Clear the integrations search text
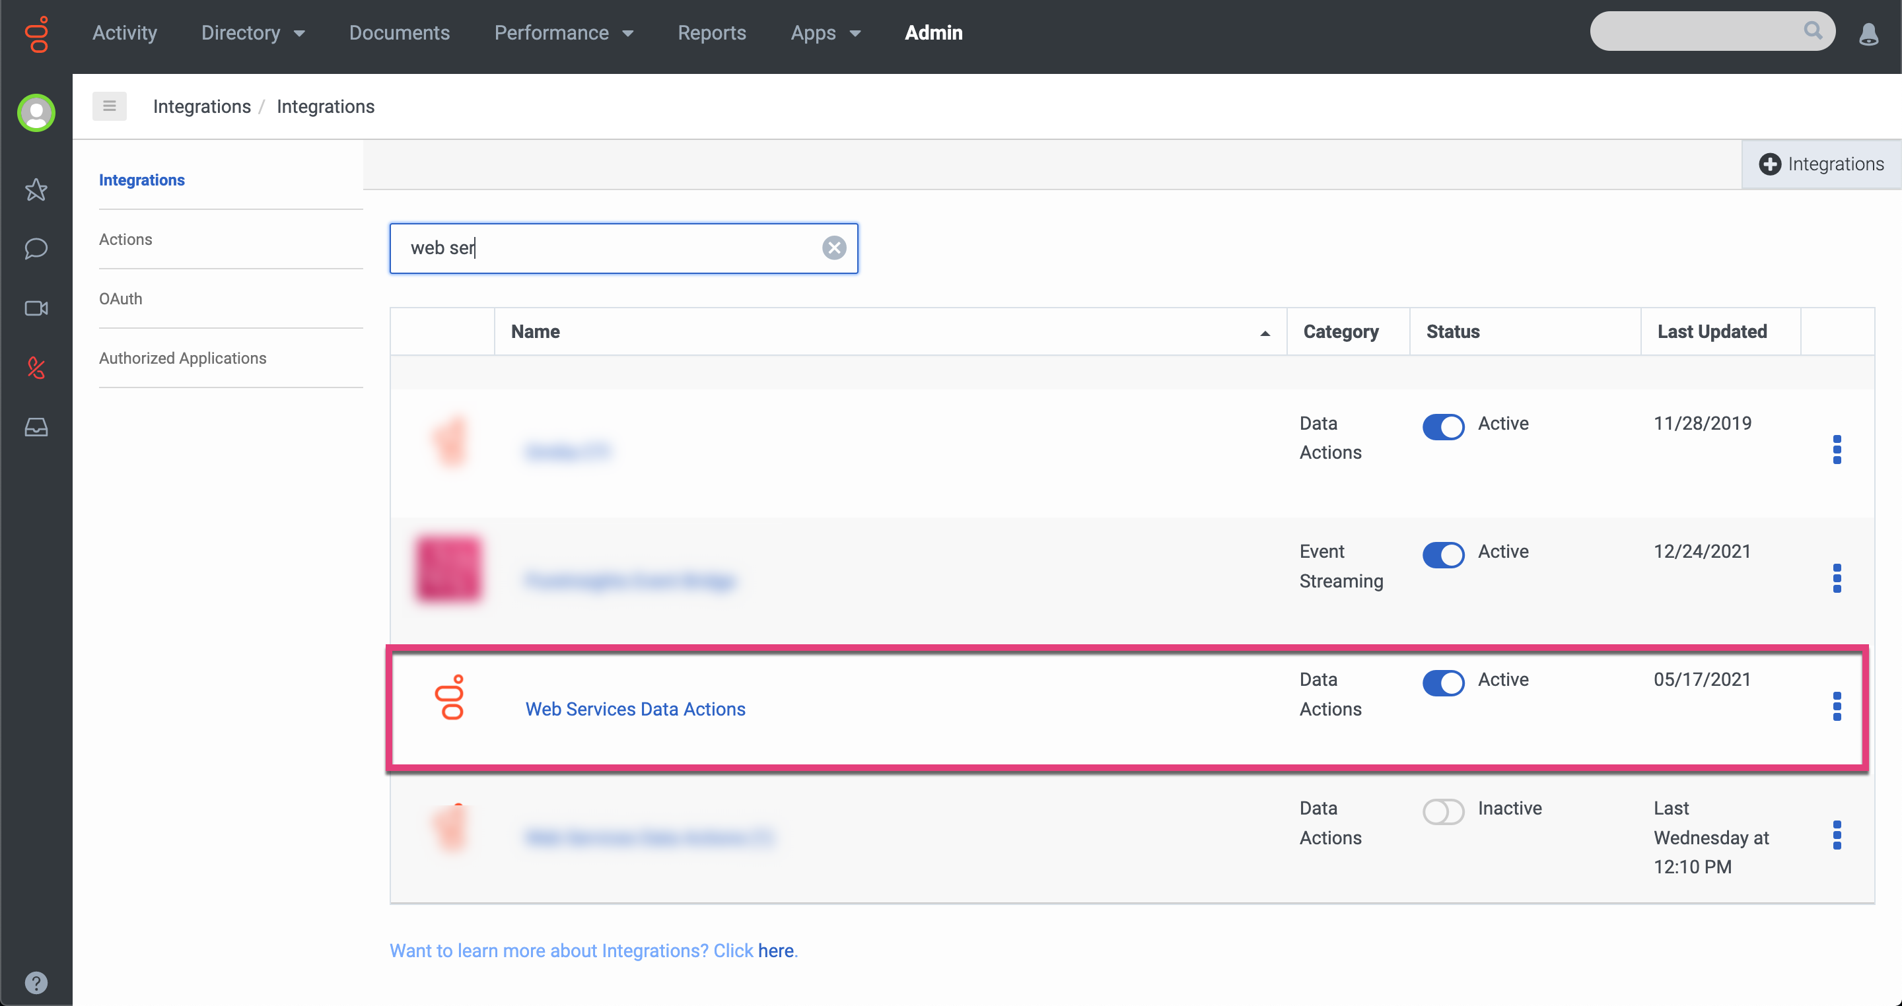Viewport: 1902px width, 1006px height. click(x=833, y=248)
